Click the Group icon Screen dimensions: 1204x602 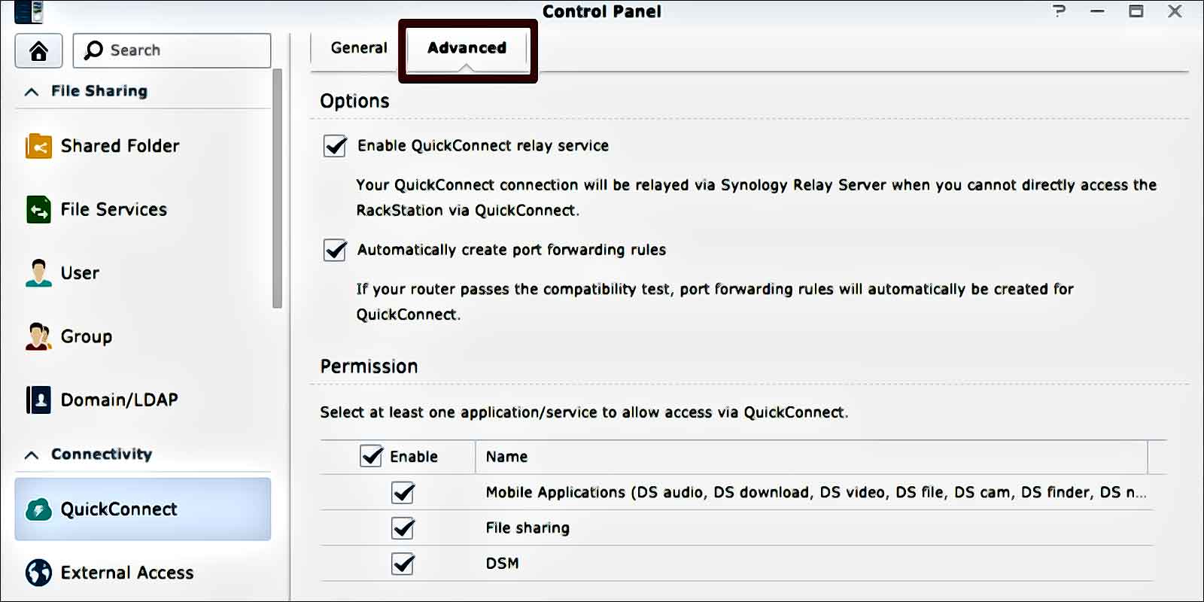tap(38, 336)
